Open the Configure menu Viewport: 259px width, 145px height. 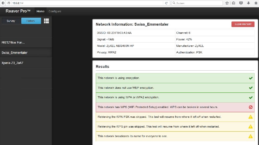55,11
